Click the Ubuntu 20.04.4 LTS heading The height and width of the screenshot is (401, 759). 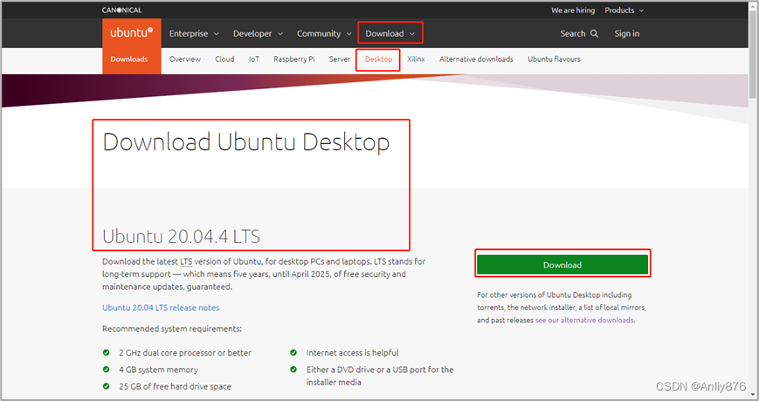(181, 237)
